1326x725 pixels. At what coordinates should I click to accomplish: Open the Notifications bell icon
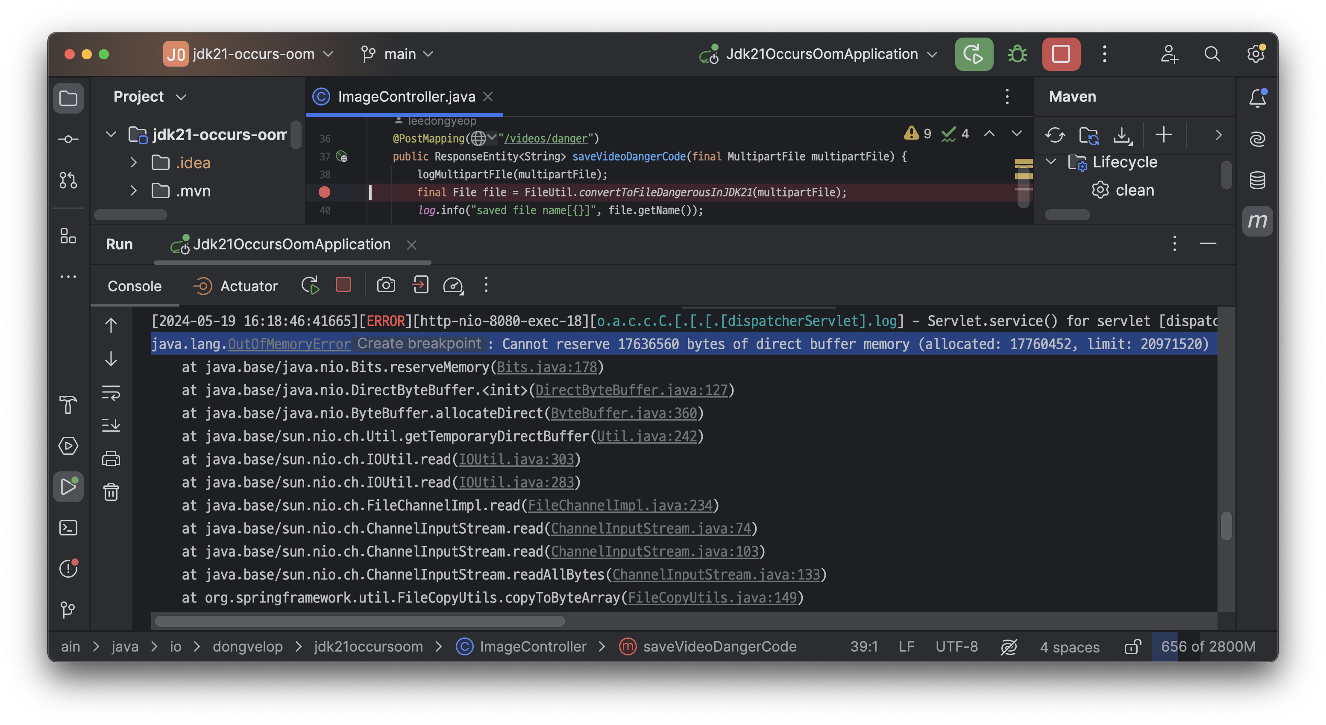tap(1257, 98)
